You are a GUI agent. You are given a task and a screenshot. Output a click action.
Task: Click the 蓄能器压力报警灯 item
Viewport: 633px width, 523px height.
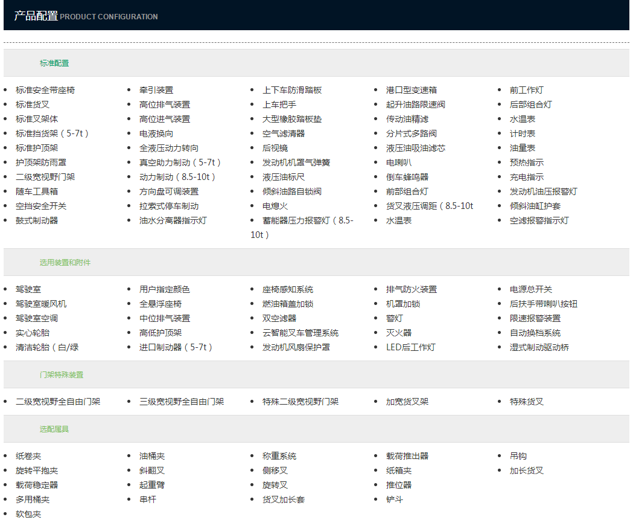coord(302,228)
